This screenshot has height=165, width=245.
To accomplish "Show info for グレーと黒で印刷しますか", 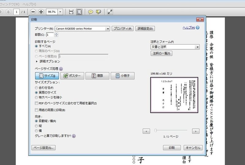I will [x=74, y=136].
